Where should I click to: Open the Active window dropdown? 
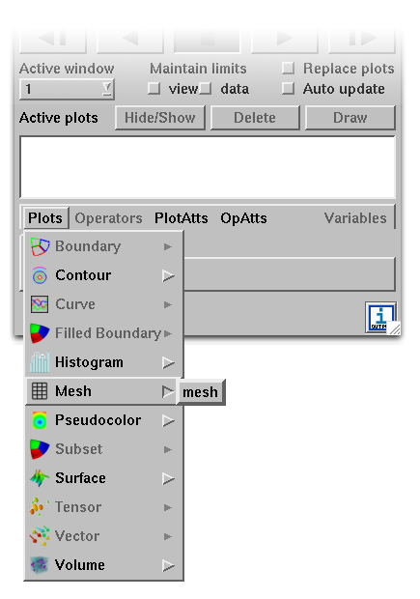coord(67,89)
